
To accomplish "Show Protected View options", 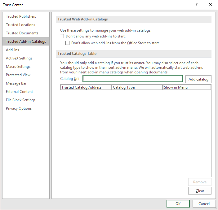I will click(x=18, y=75).
